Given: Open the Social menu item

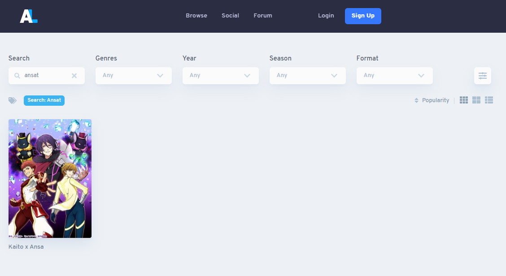Looking at the screenshot, I should point(231,16).
